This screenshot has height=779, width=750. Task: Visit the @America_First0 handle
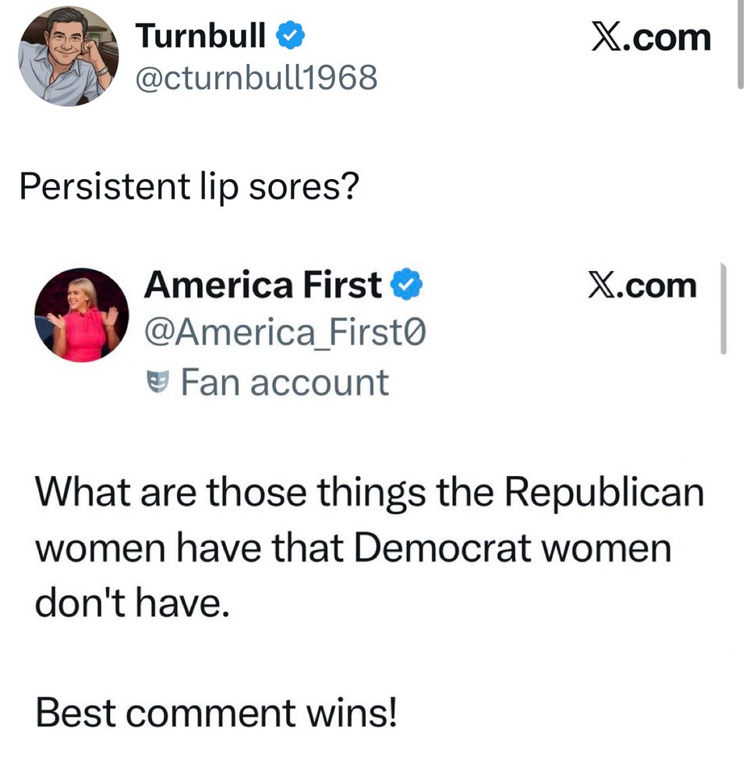pos(285,334)
